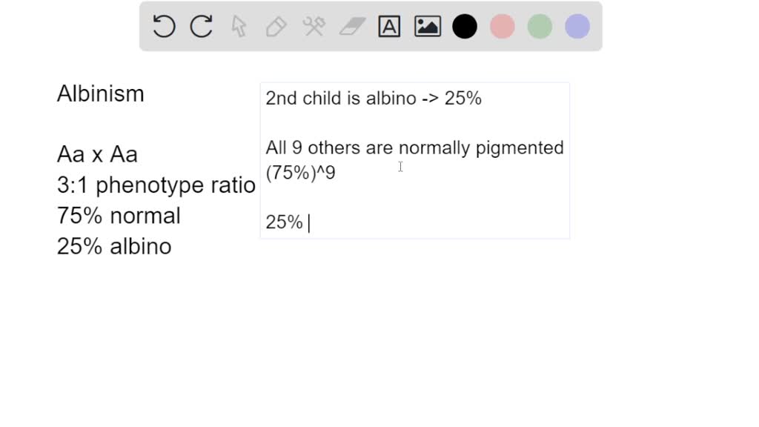
Task: Select the Eraser tool
Action: pyautogui.click(x=351, y=26)
